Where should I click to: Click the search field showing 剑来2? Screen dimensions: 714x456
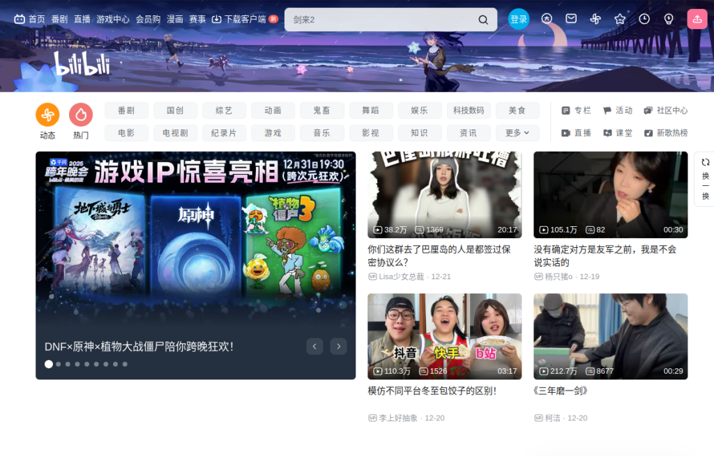[390, 19]
